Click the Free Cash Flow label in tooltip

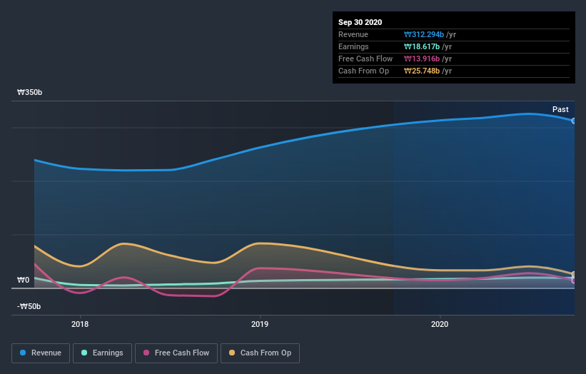click(x=365, y=59)
